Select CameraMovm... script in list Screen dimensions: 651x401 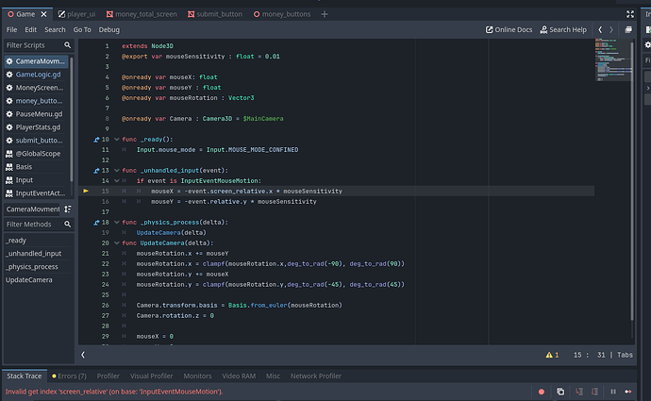[x=36, y=61]
